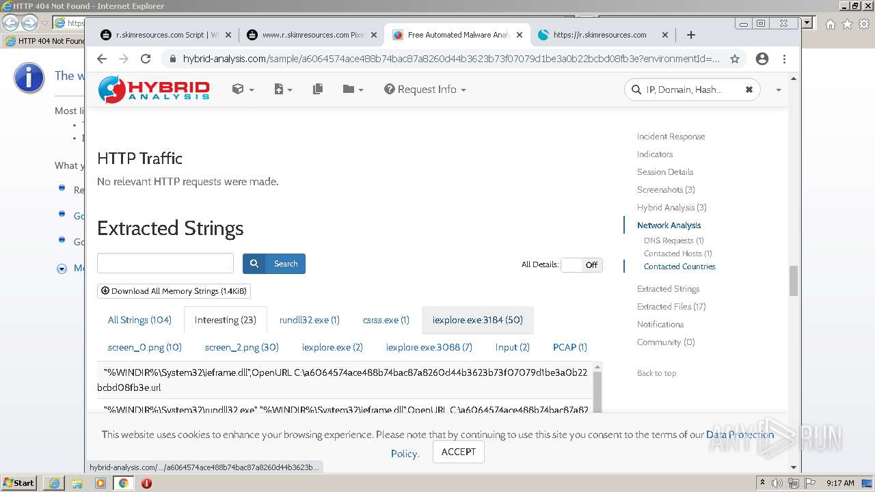Jump to Hybrid Analysis (3) section
875x492 pixels.
(672, 208)
